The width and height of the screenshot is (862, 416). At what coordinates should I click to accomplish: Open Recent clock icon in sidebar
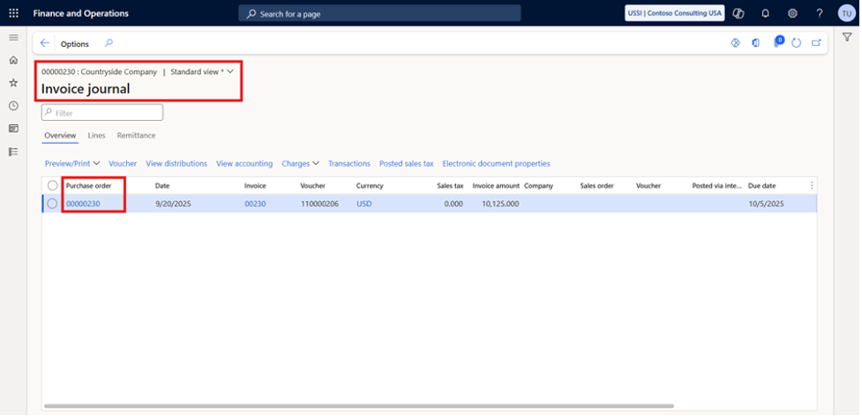coord(14,106)
